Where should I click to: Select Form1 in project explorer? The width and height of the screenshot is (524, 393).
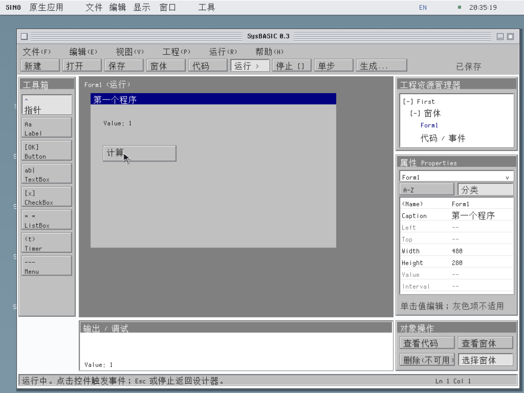[x=429, y=125]
